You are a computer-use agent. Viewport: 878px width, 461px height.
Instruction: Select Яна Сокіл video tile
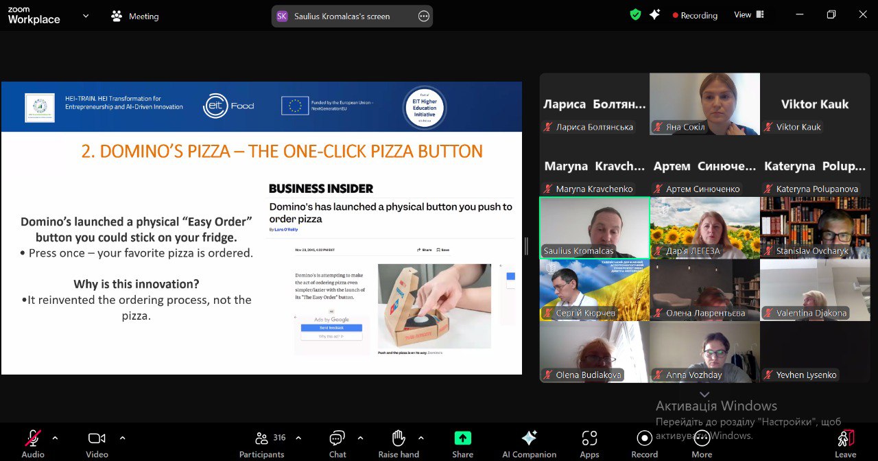704,104
